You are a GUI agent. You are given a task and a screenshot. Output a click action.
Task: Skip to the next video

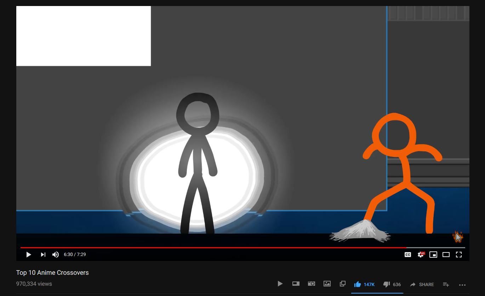tap(43, 255)
